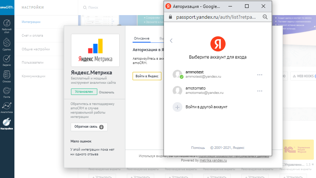Click the Яндекс.Метрика logo image
The width and height of the screenshot is (316, 178).
[95, 50]
